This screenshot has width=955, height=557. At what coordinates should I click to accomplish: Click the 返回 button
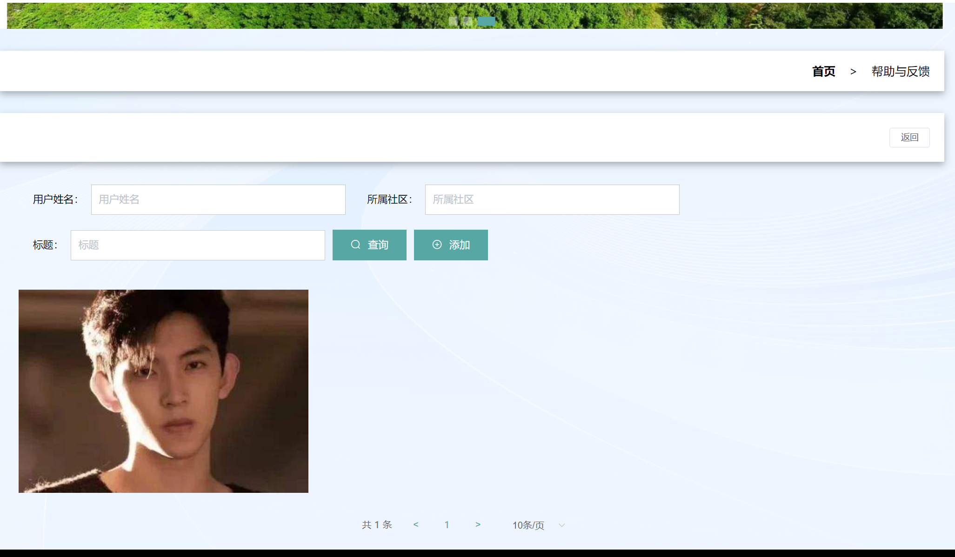coord(909,137)
